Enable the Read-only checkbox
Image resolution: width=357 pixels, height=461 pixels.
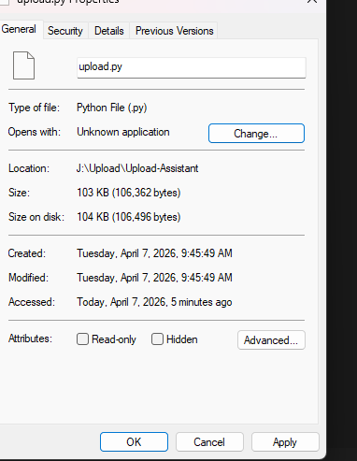tap(82, 339)
